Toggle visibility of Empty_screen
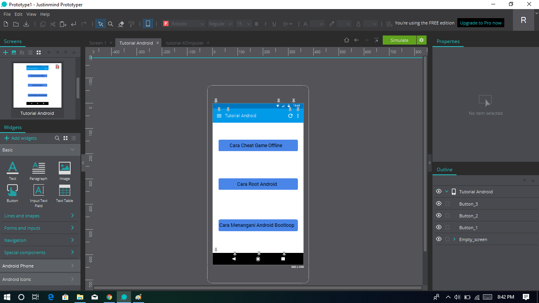This screenshot has height=303, width=539. (438, 239)
